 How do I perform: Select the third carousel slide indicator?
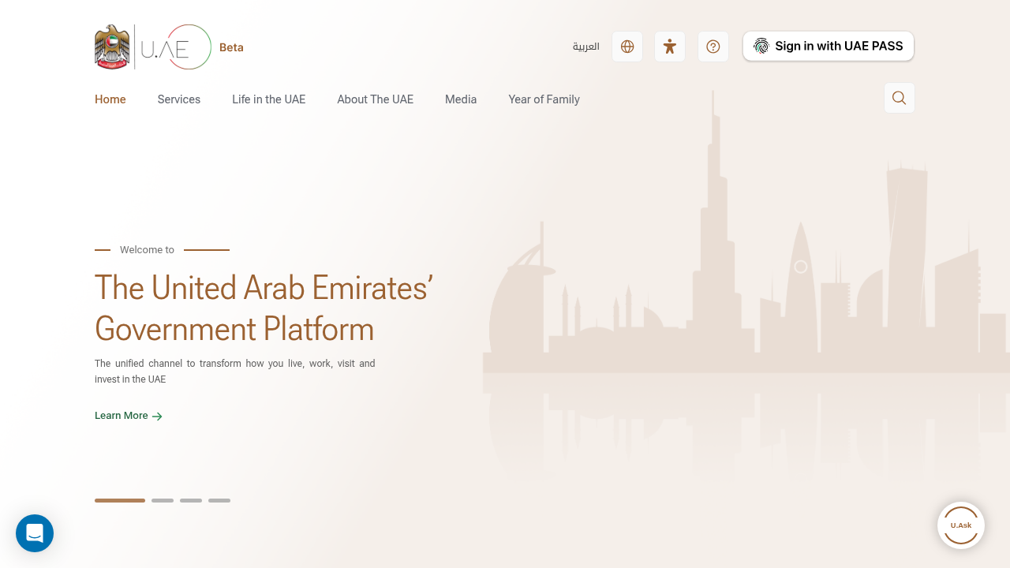click(x=191, y=500)
